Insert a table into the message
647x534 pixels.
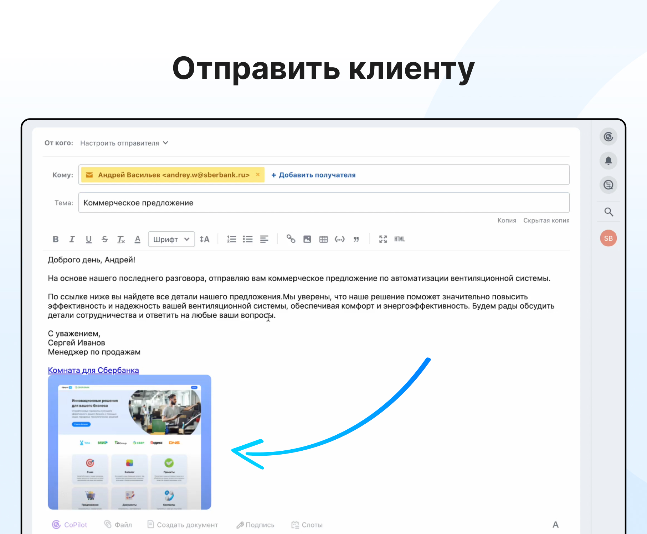point(323,239)
